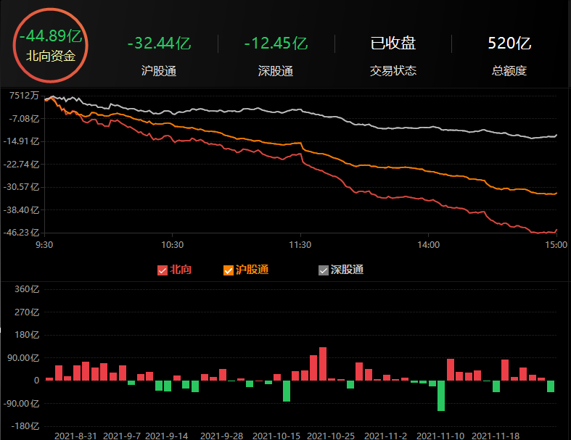571x440 pixels.
Task: Click the 9:30 time axis label
Action: [x=44, y=245]
